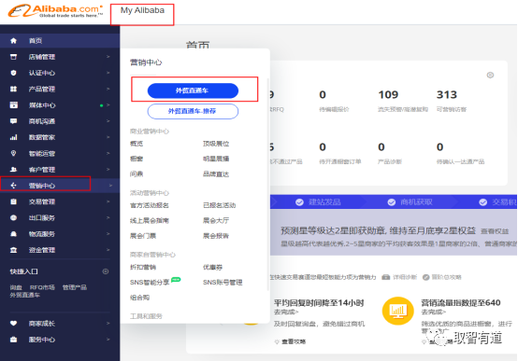Click the 外贸直通车-推荐 outlined button
This screenshot has width=518, height=361.
[193, 111]
